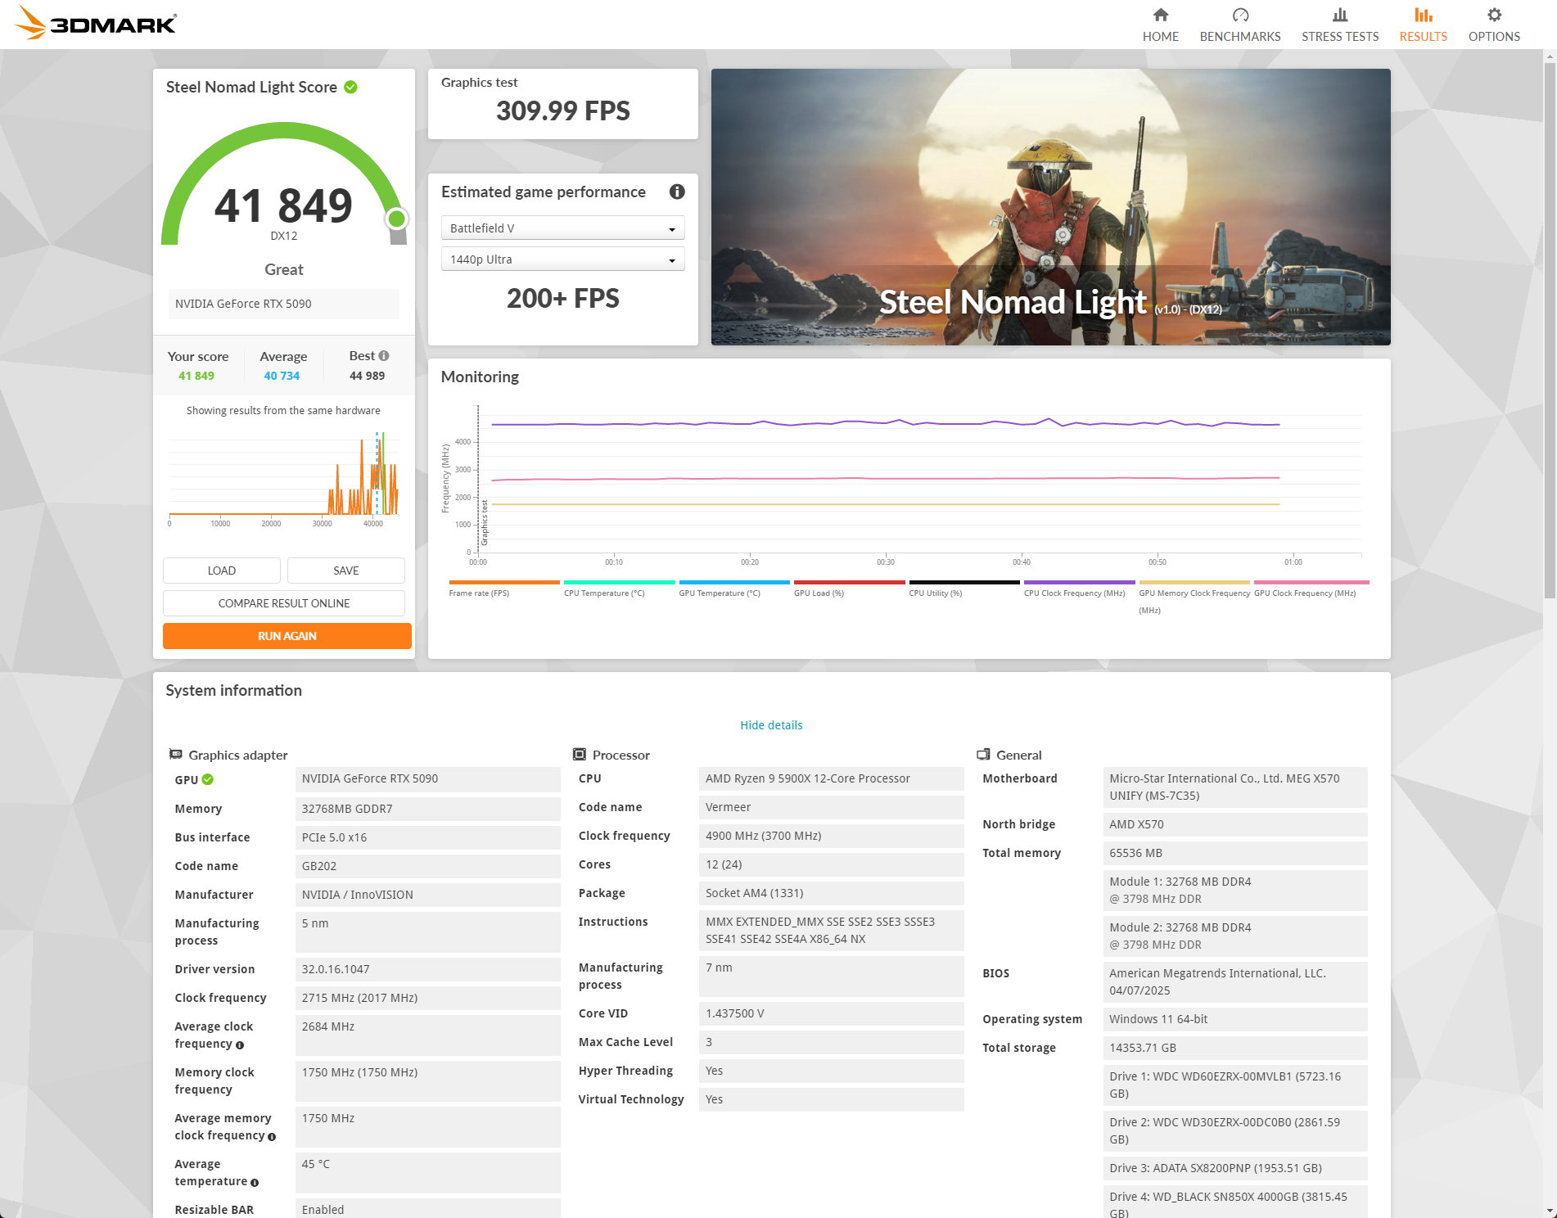Toggle GPU Load (%) legend item
This screenshot has width=1557, height=1218.
tap(849, 588)
